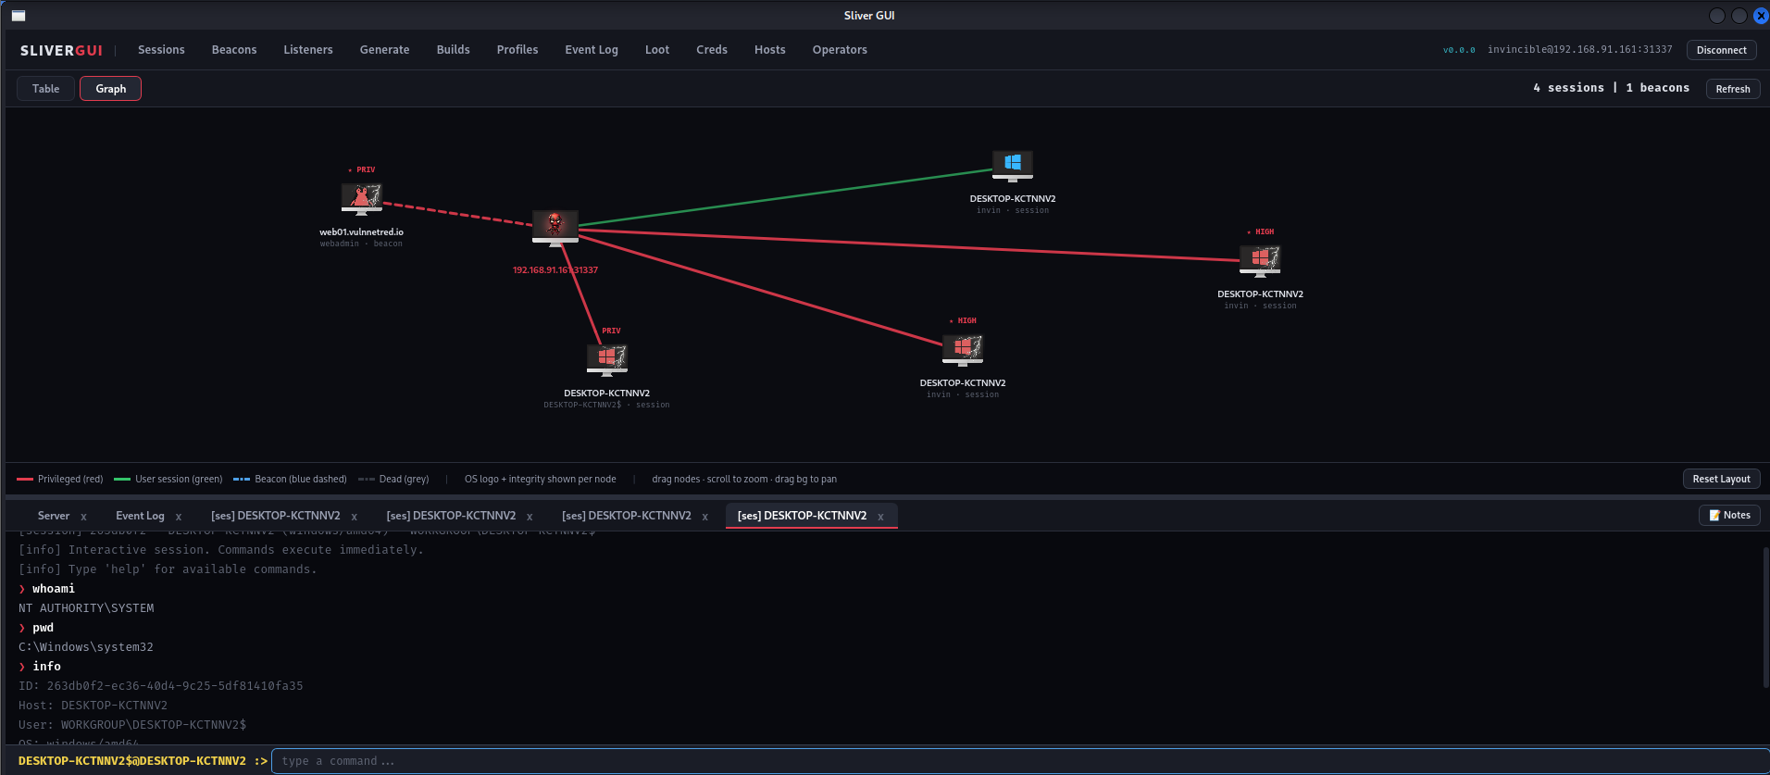The image size is (1770, 775).
Task: Switch to the Server console tab
Action: pos(54,516)
